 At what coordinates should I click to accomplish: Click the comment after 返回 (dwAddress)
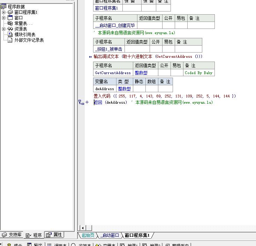pyautogui.click(x=172, y=102)
